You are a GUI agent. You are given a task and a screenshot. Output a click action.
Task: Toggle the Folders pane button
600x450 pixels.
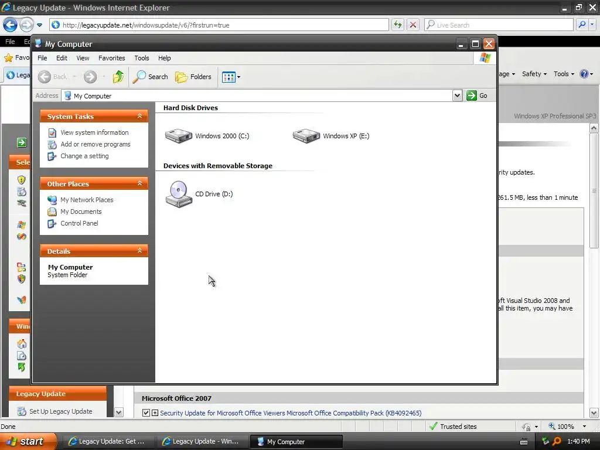pos(193,77)
